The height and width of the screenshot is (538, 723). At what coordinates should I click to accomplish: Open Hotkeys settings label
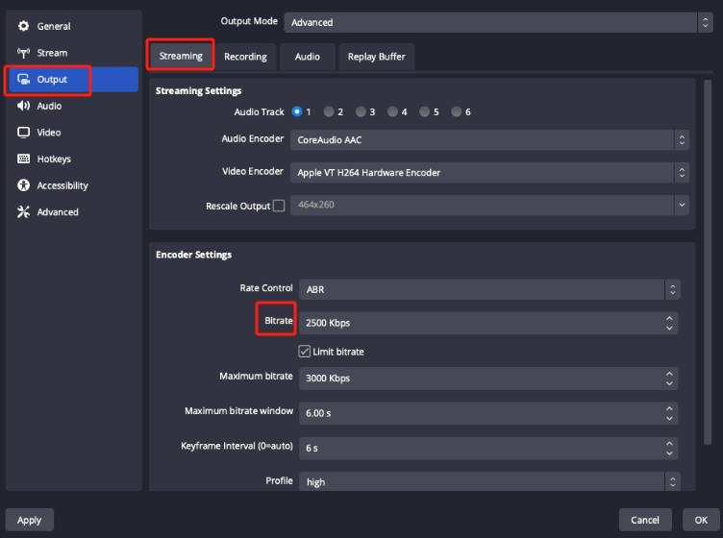tap(54, 159)
